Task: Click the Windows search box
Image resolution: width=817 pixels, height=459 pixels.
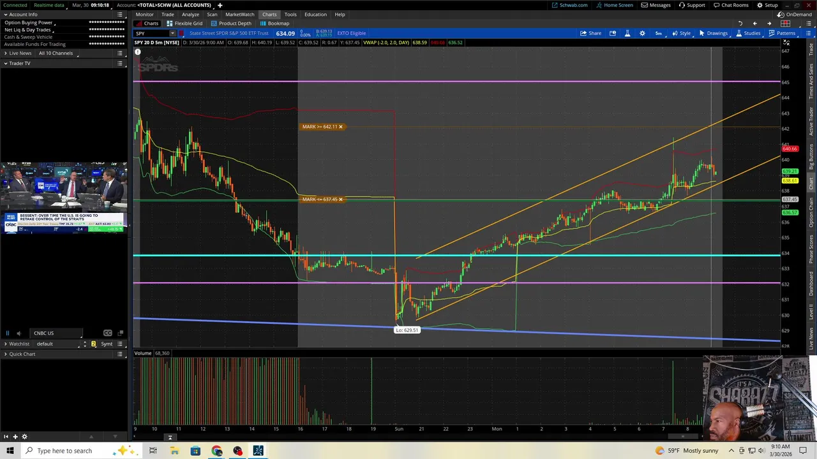Action: click(x=83, y=451)
